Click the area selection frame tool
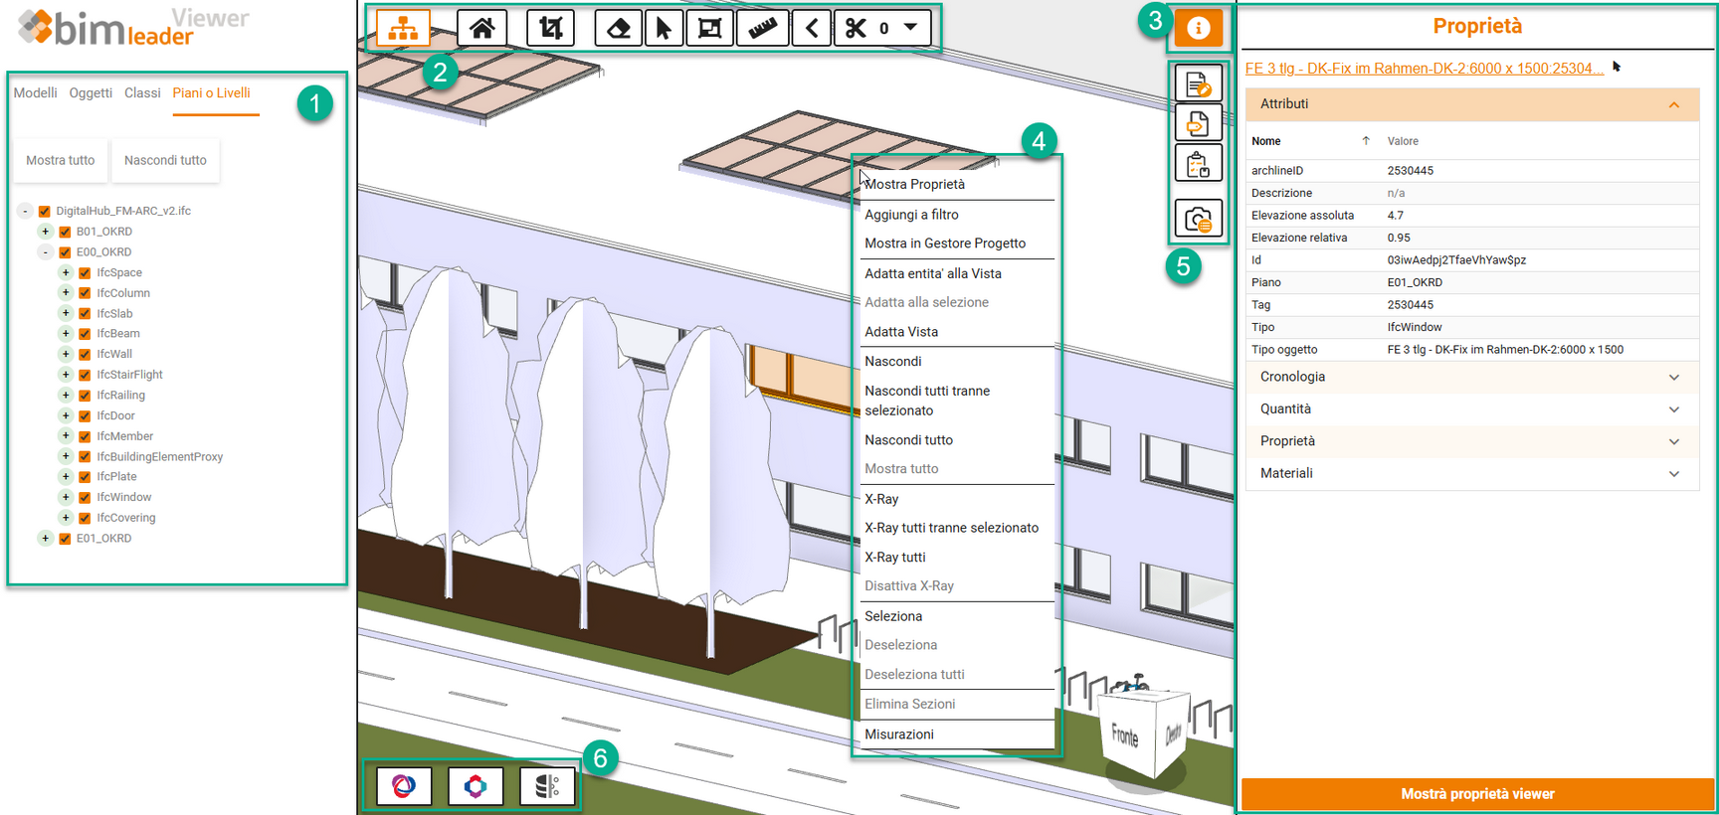The width and height of the screenshot is (1719, 815). coord(709,28)
